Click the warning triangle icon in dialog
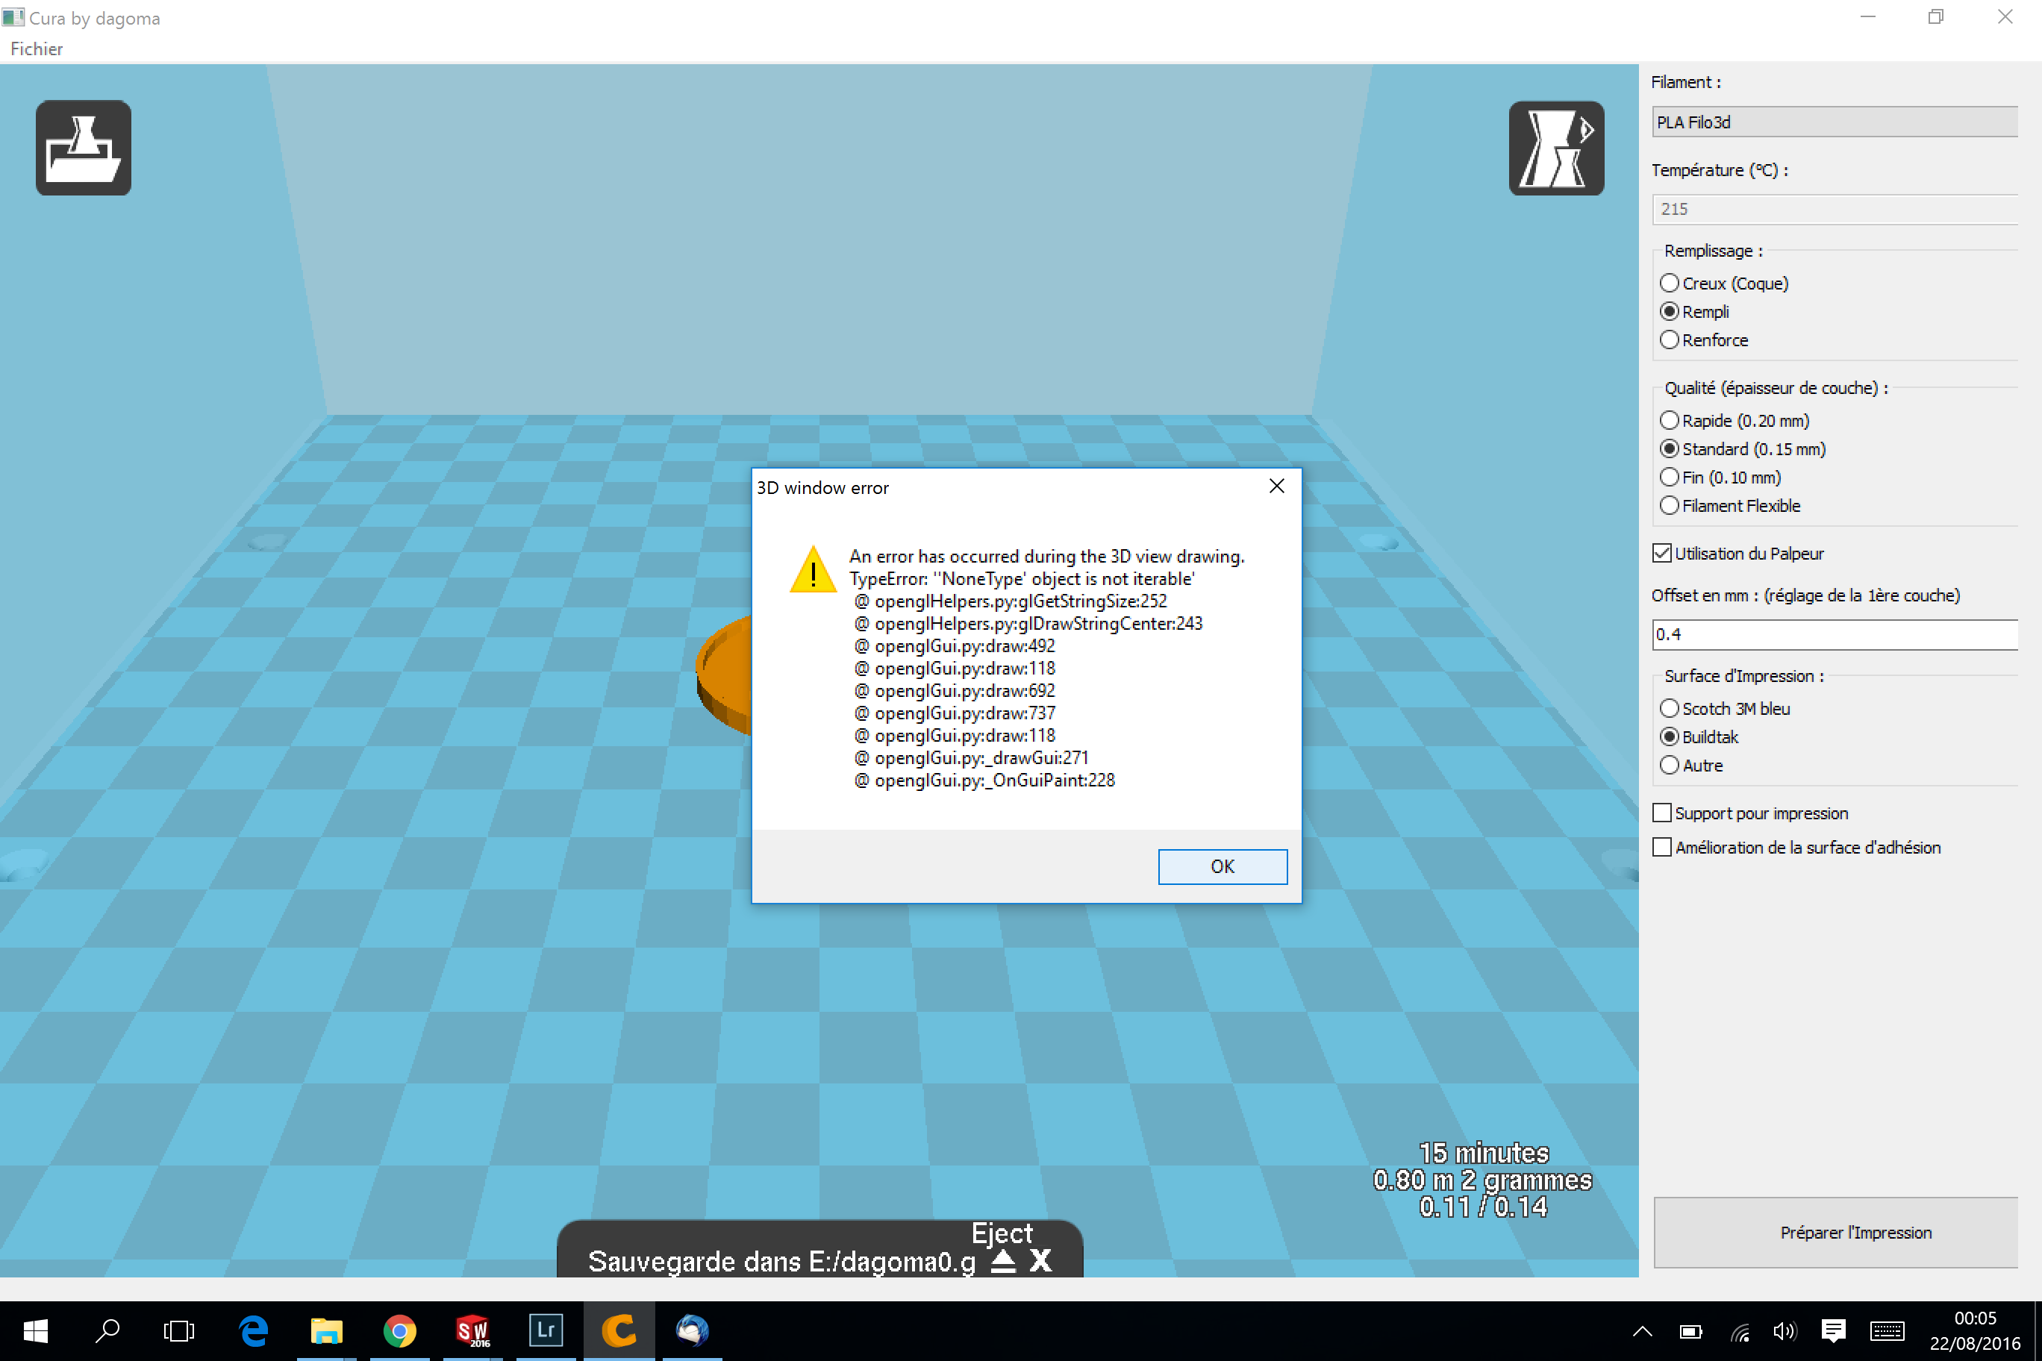This screenshot has height=1361, width=2042. click(x=813, y=569)
